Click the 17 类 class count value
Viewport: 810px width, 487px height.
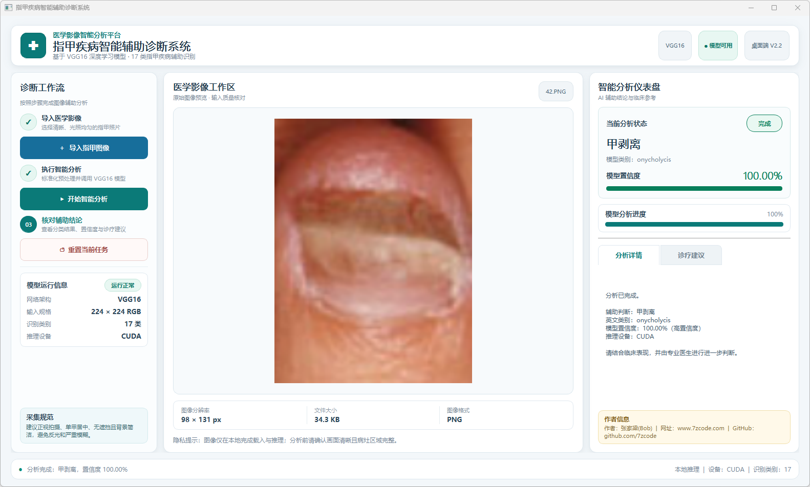pos(133,324)
